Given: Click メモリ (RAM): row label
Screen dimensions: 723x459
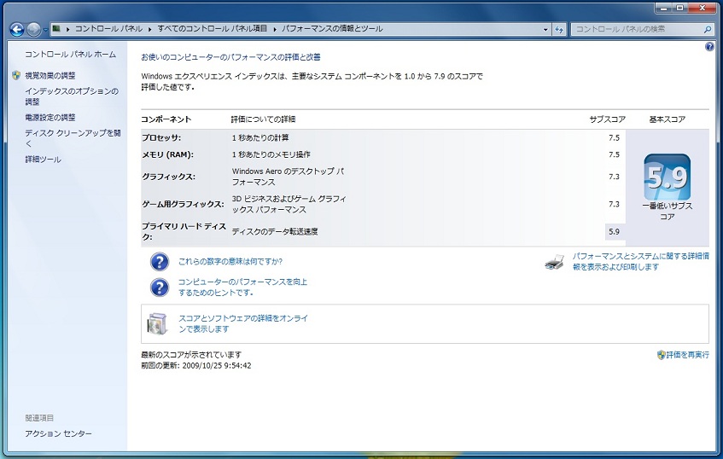Looking at the screenshot, I should [x=167, y=154].
